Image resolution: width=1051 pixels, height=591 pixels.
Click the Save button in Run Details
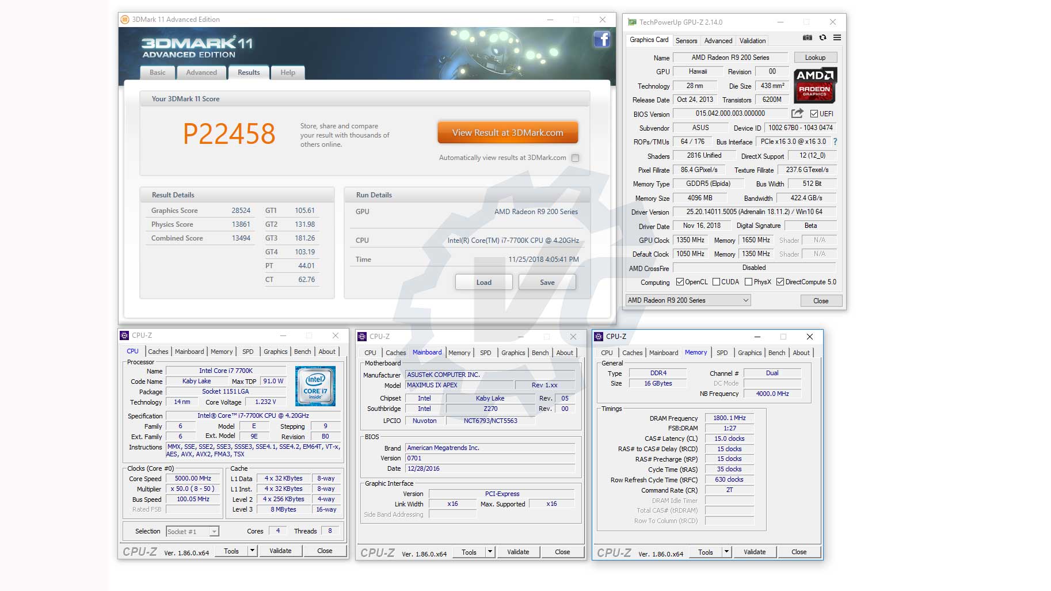[x=547, y=282]
